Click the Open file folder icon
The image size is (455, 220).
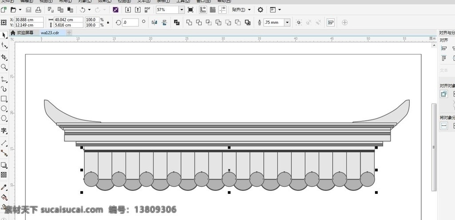pos(13,10)
